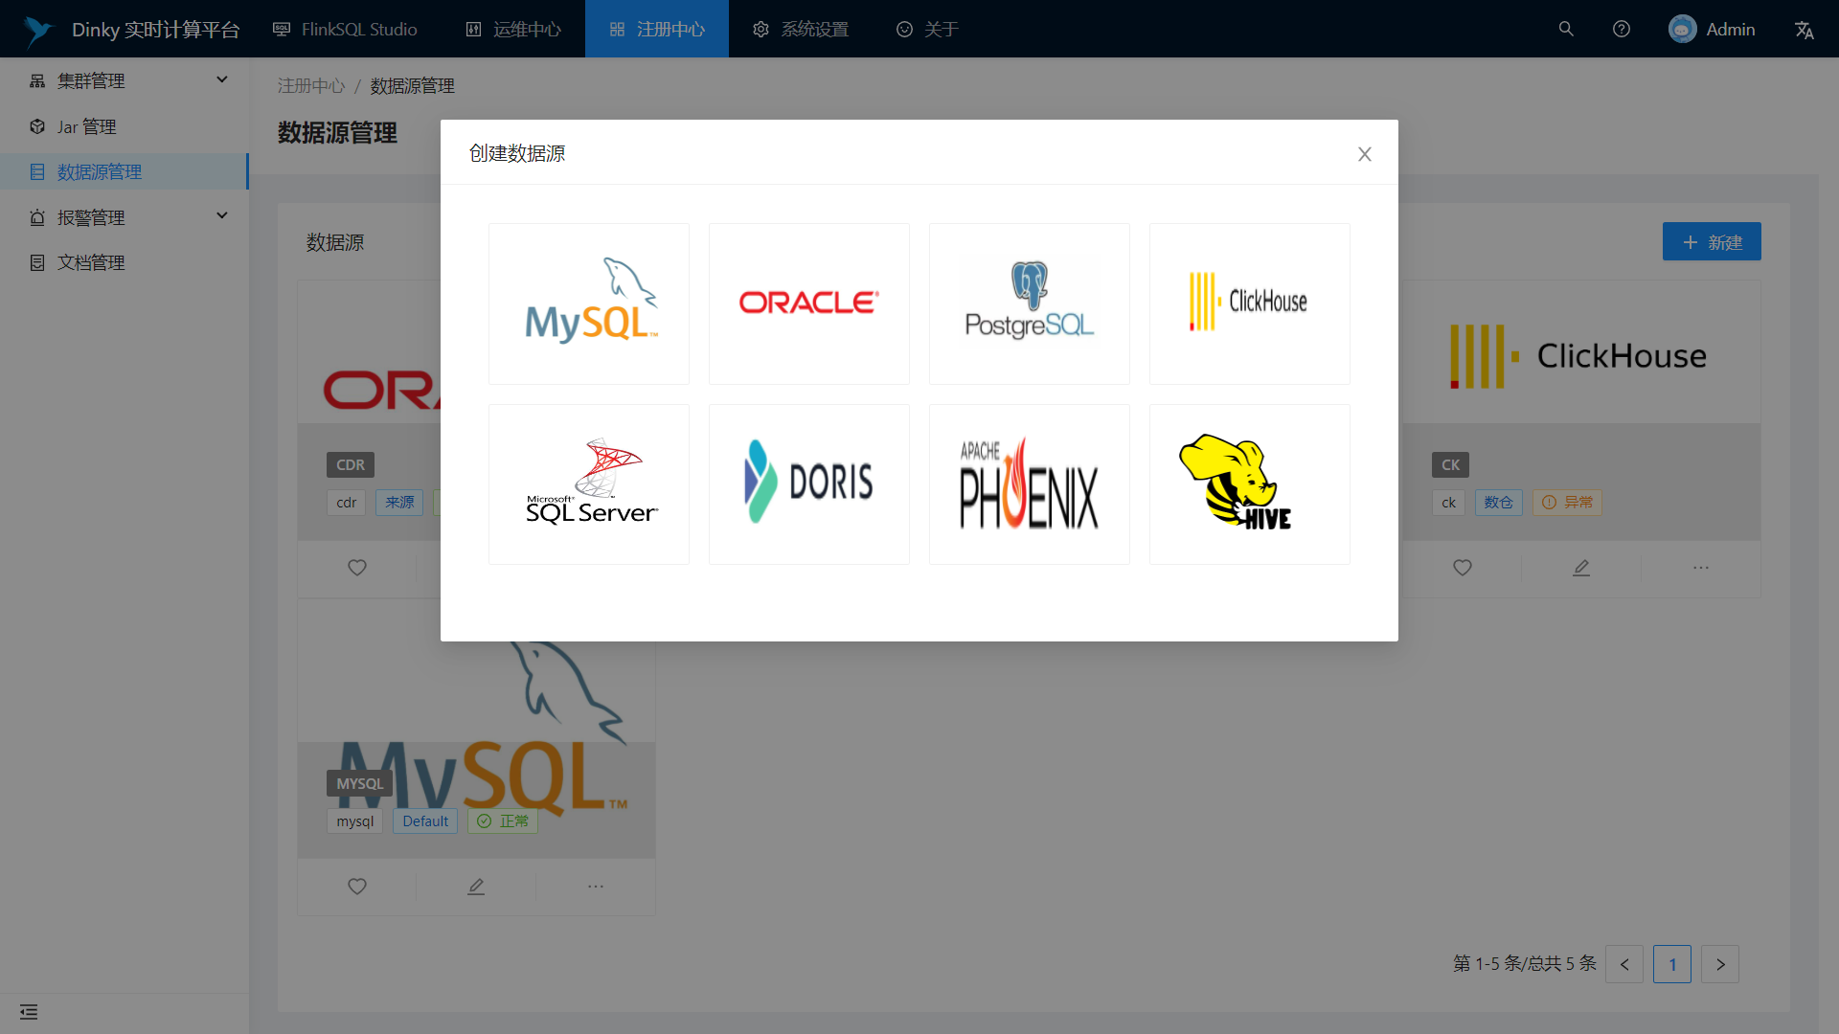
Task: Choose Apache Phoenix data source type
Action: (x=1029, y=483)
